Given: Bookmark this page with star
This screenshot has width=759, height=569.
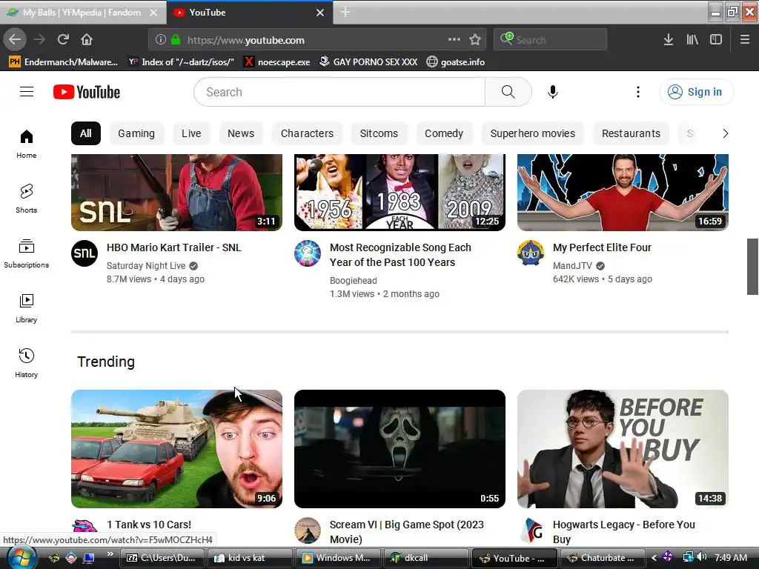Looking at the screenshot, I should [475, 40].
